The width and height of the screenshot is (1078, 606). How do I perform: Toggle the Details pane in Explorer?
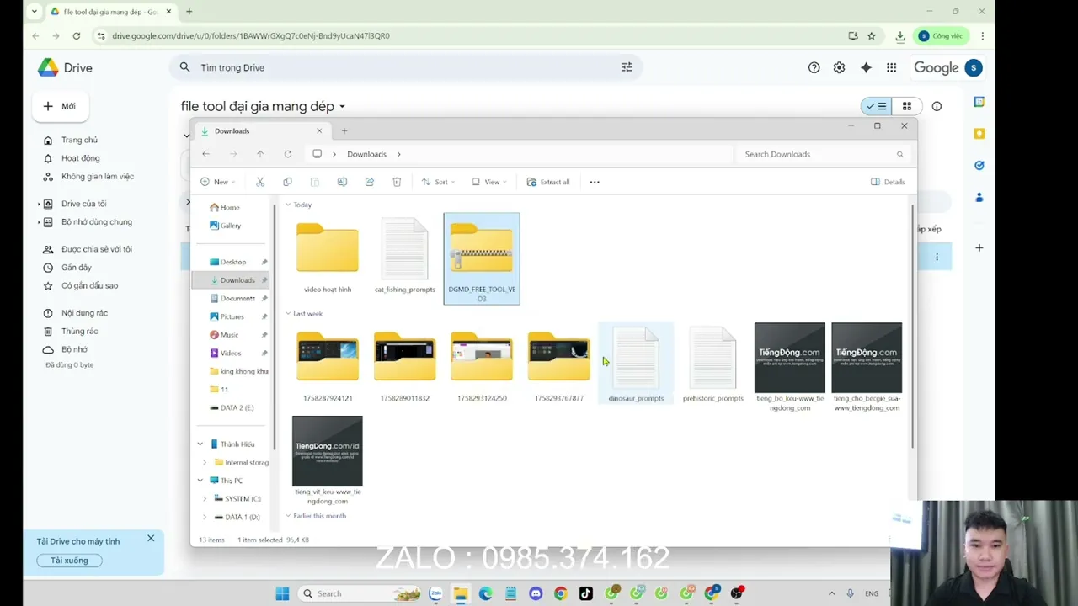pos(888,182)
